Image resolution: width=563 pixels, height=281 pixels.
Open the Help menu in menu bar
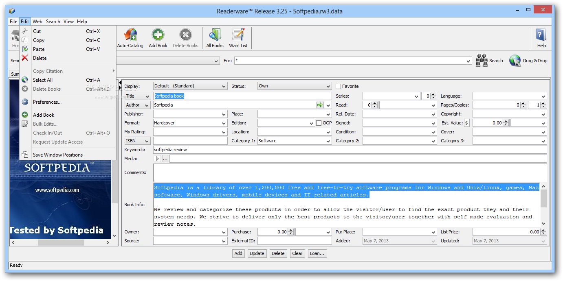click(82, 22)
